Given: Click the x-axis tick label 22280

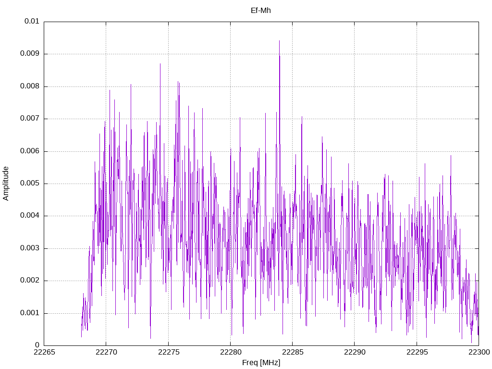Looking at the screenshot, I should click(231, 352).
